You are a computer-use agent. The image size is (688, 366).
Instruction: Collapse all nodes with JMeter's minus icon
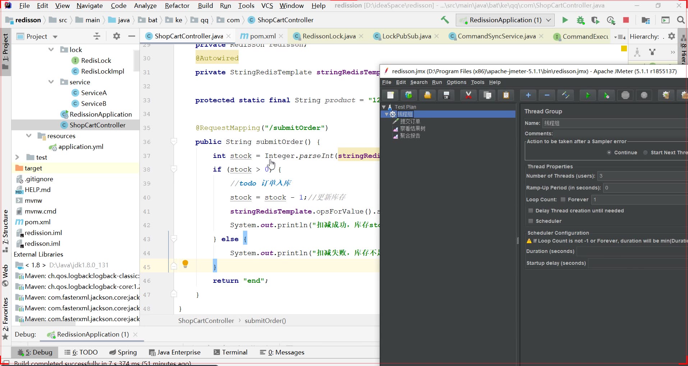coord(547,95)
